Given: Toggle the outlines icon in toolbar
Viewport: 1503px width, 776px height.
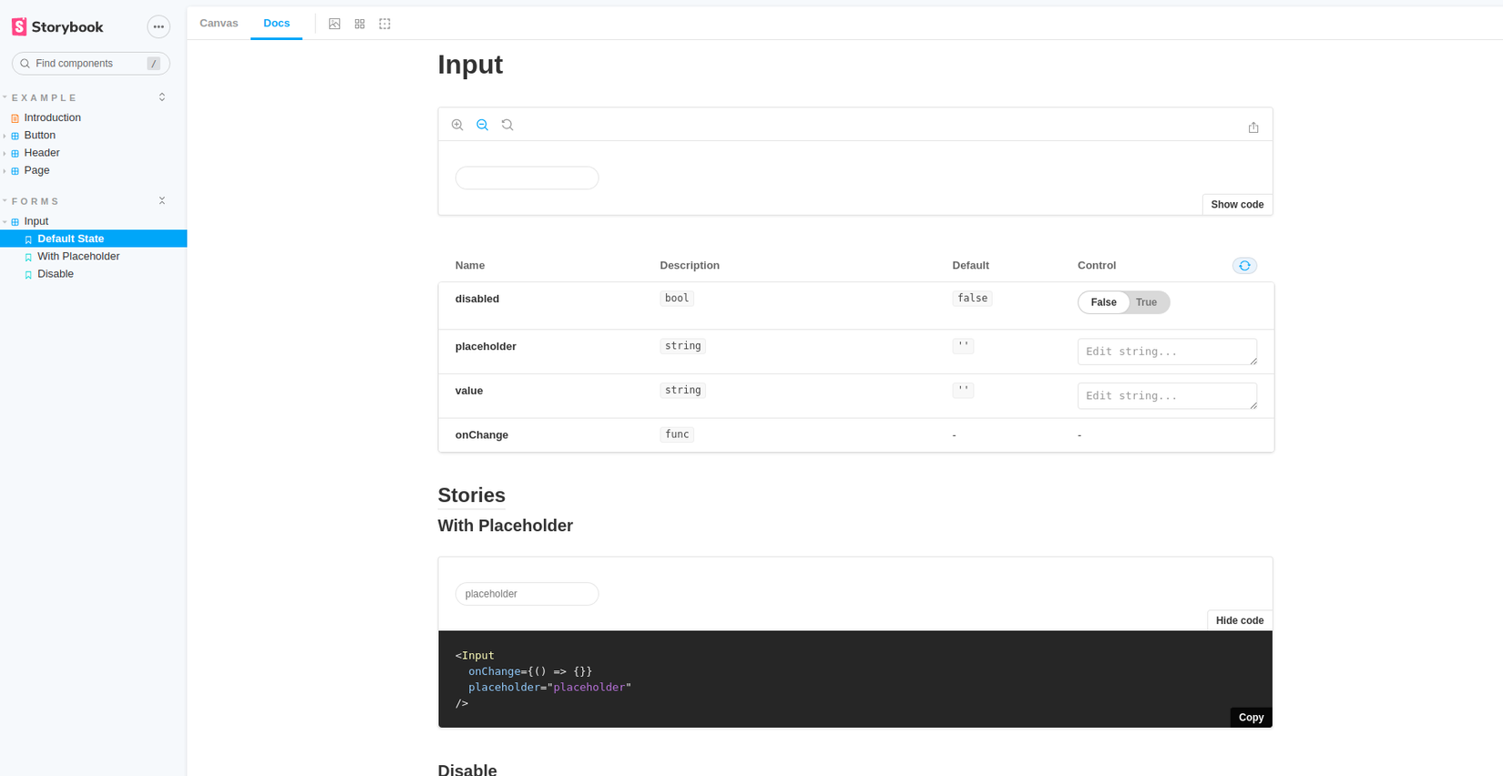Looking at the screenshot, I should tap(384, 24).
